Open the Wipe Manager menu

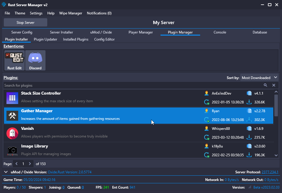(x=71, y=13)
